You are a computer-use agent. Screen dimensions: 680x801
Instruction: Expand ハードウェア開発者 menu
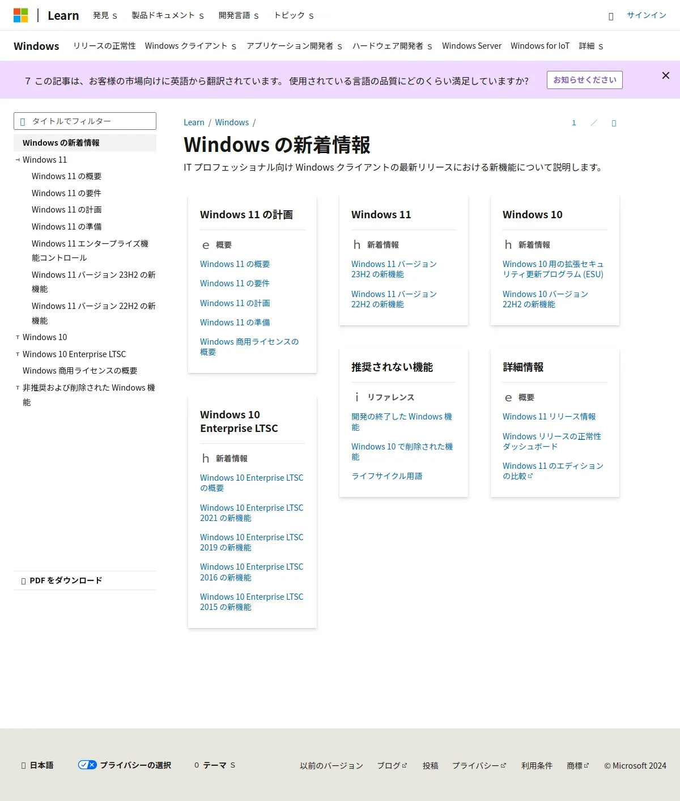pos(392,46)
